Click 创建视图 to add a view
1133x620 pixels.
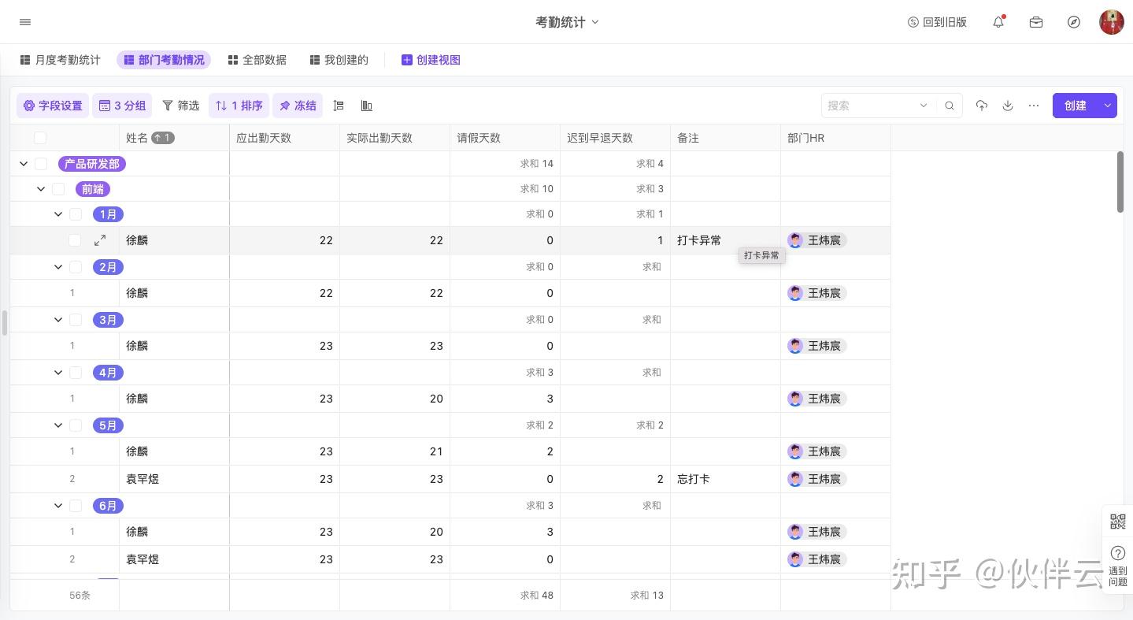[431, 60]
